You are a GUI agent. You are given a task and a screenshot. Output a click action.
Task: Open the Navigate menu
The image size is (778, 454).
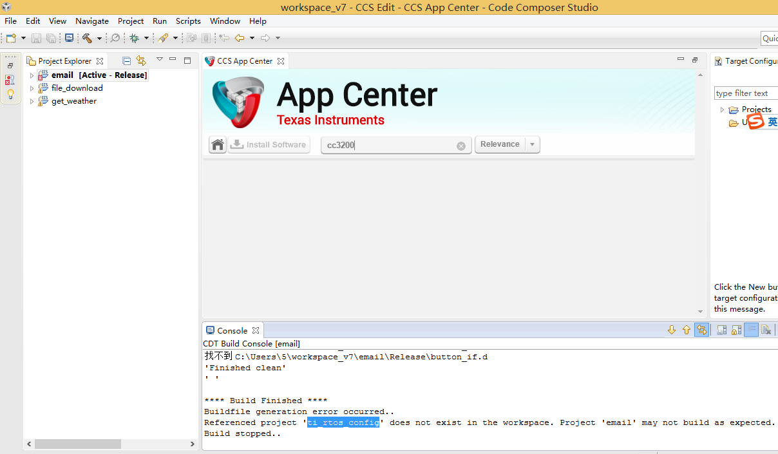(92, 21)
